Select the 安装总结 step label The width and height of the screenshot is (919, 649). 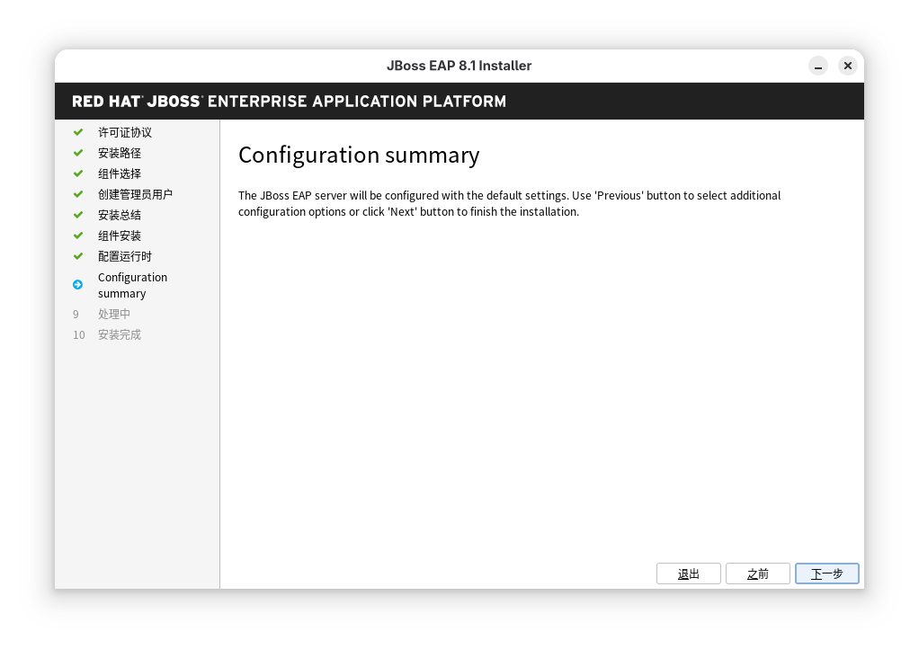(120, 215)
